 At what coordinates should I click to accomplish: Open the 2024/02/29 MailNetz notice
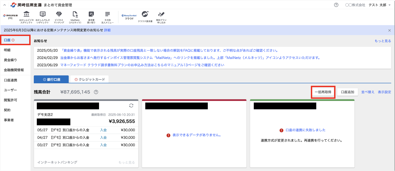click(190, 58)
